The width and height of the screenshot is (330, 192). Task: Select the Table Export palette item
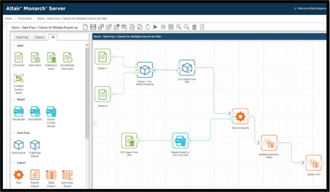(51, 178)
